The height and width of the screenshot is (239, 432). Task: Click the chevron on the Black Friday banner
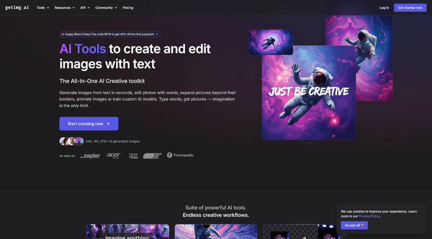pyautogui.click(x=157, y=34)
